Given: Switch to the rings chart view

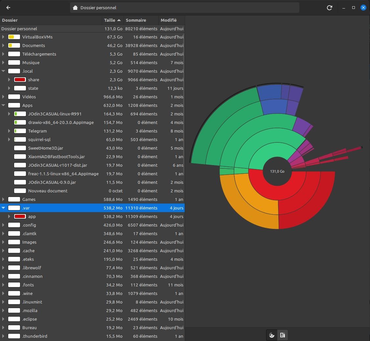Looking at the screenshot, I should click(272, 335).
